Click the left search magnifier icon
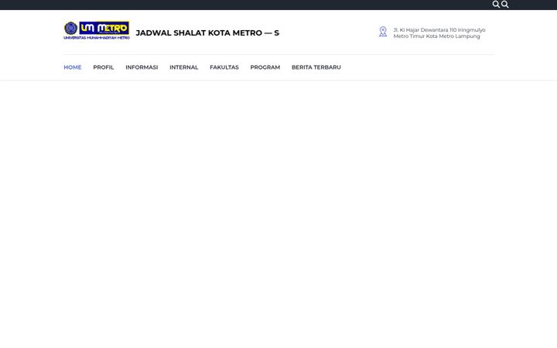 496,5
